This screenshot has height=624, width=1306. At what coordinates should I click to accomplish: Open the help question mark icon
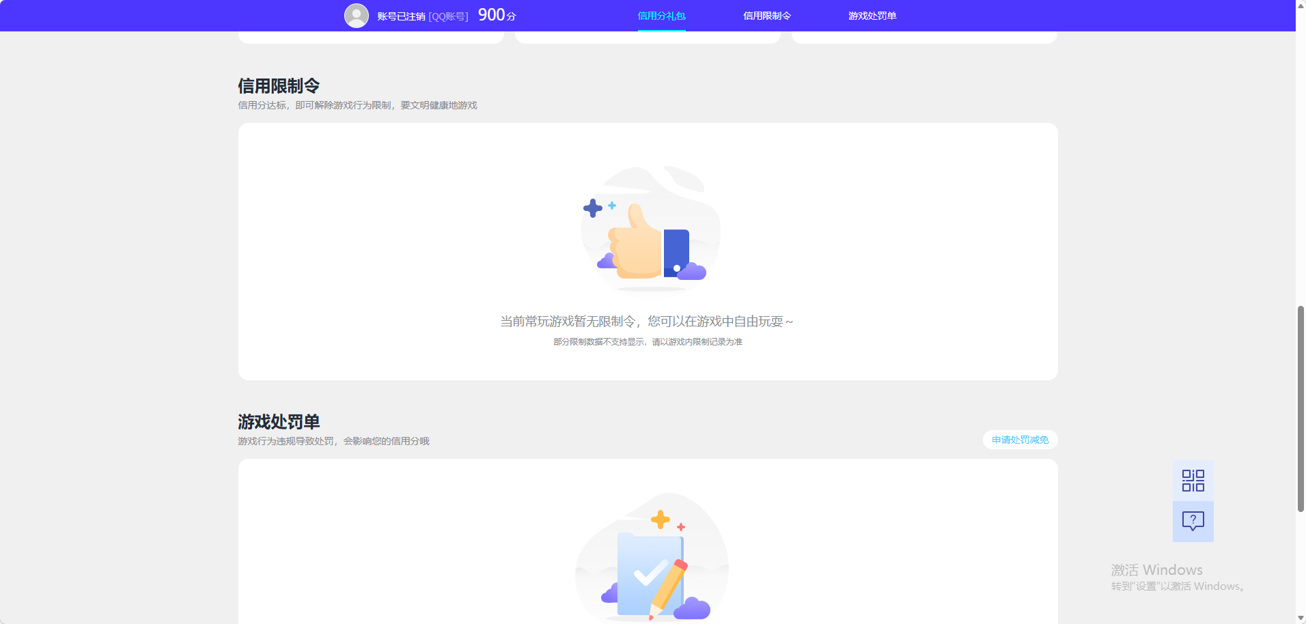[x=1193, y=522]
